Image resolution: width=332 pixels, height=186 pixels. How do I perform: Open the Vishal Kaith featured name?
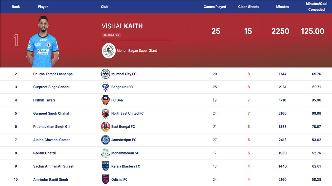click(x=122, y=26)
